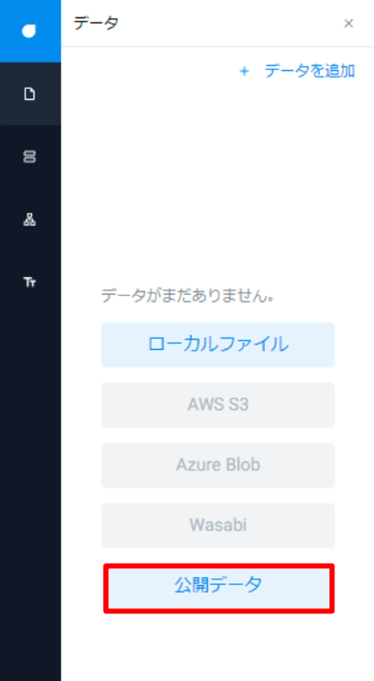Switch to the text Tt tab in sidebar
The height and width of the screenshot is (681, 374).
(x=30, y=282)
